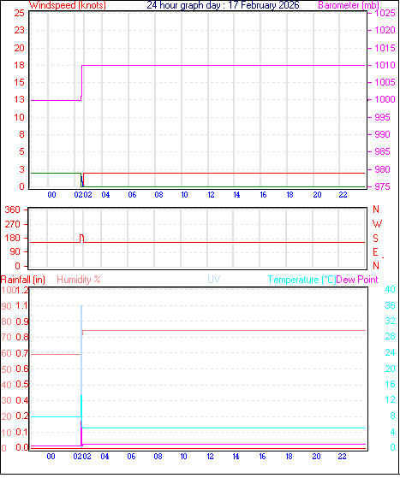Click the "Humidity %" legend label

(79, 280)
